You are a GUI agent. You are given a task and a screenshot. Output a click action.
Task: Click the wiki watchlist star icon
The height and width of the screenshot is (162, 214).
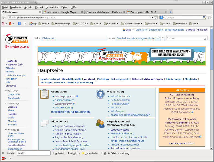coord(158,38)
